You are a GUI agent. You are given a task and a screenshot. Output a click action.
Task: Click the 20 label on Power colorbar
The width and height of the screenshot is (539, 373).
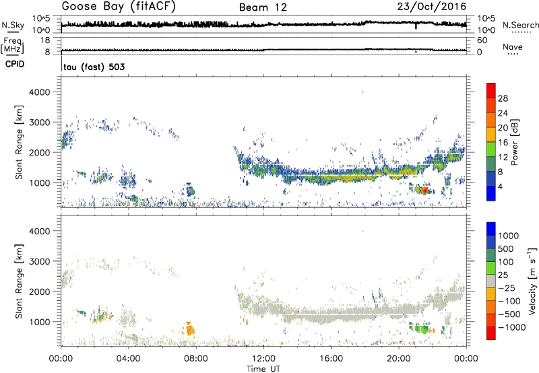pyautogui.click(x=503, y=128)
